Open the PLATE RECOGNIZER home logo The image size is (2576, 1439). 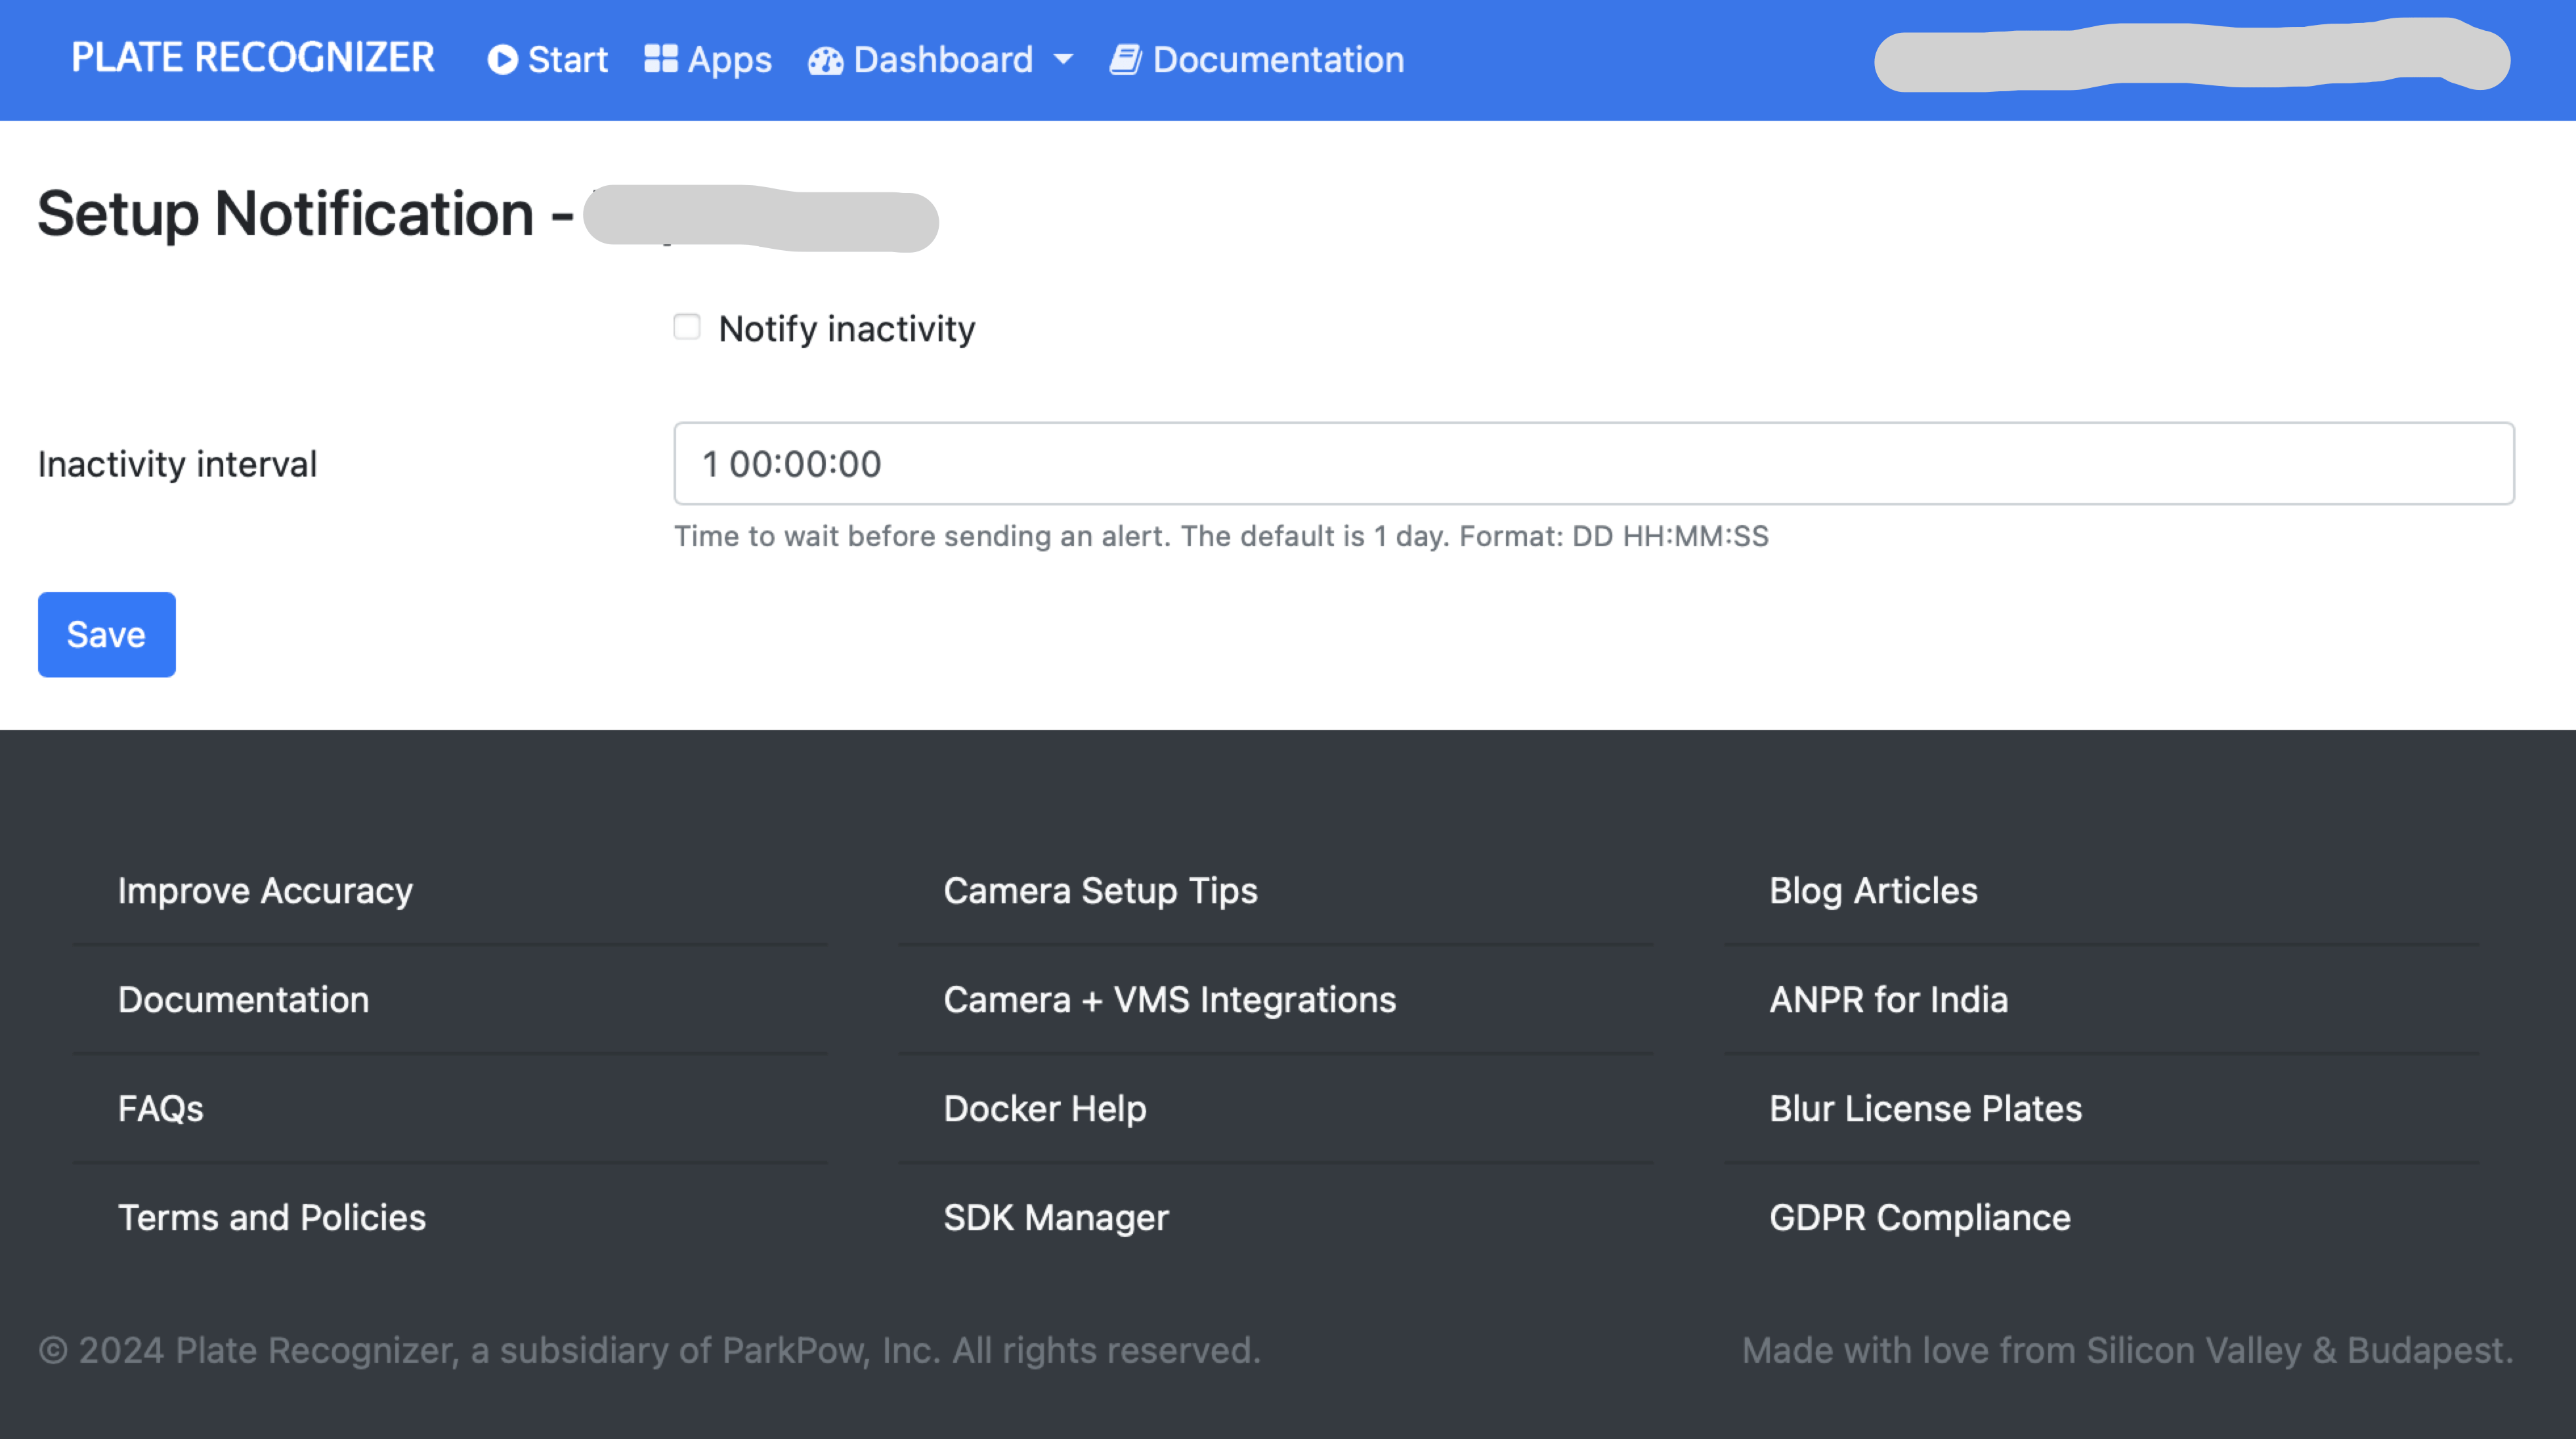(x=253, y=58)
